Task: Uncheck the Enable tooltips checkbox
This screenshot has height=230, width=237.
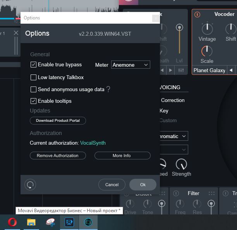Action: coord(34,101)
